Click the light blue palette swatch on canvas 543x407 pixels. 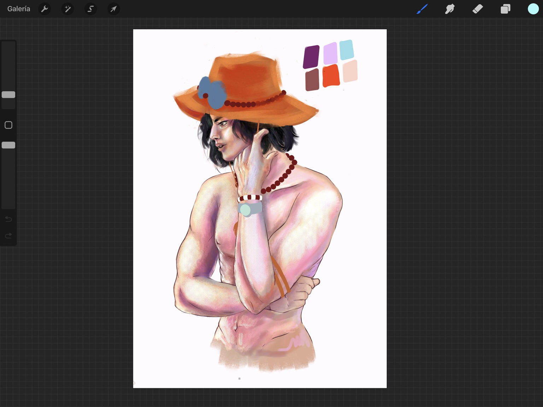pos(346,50)
